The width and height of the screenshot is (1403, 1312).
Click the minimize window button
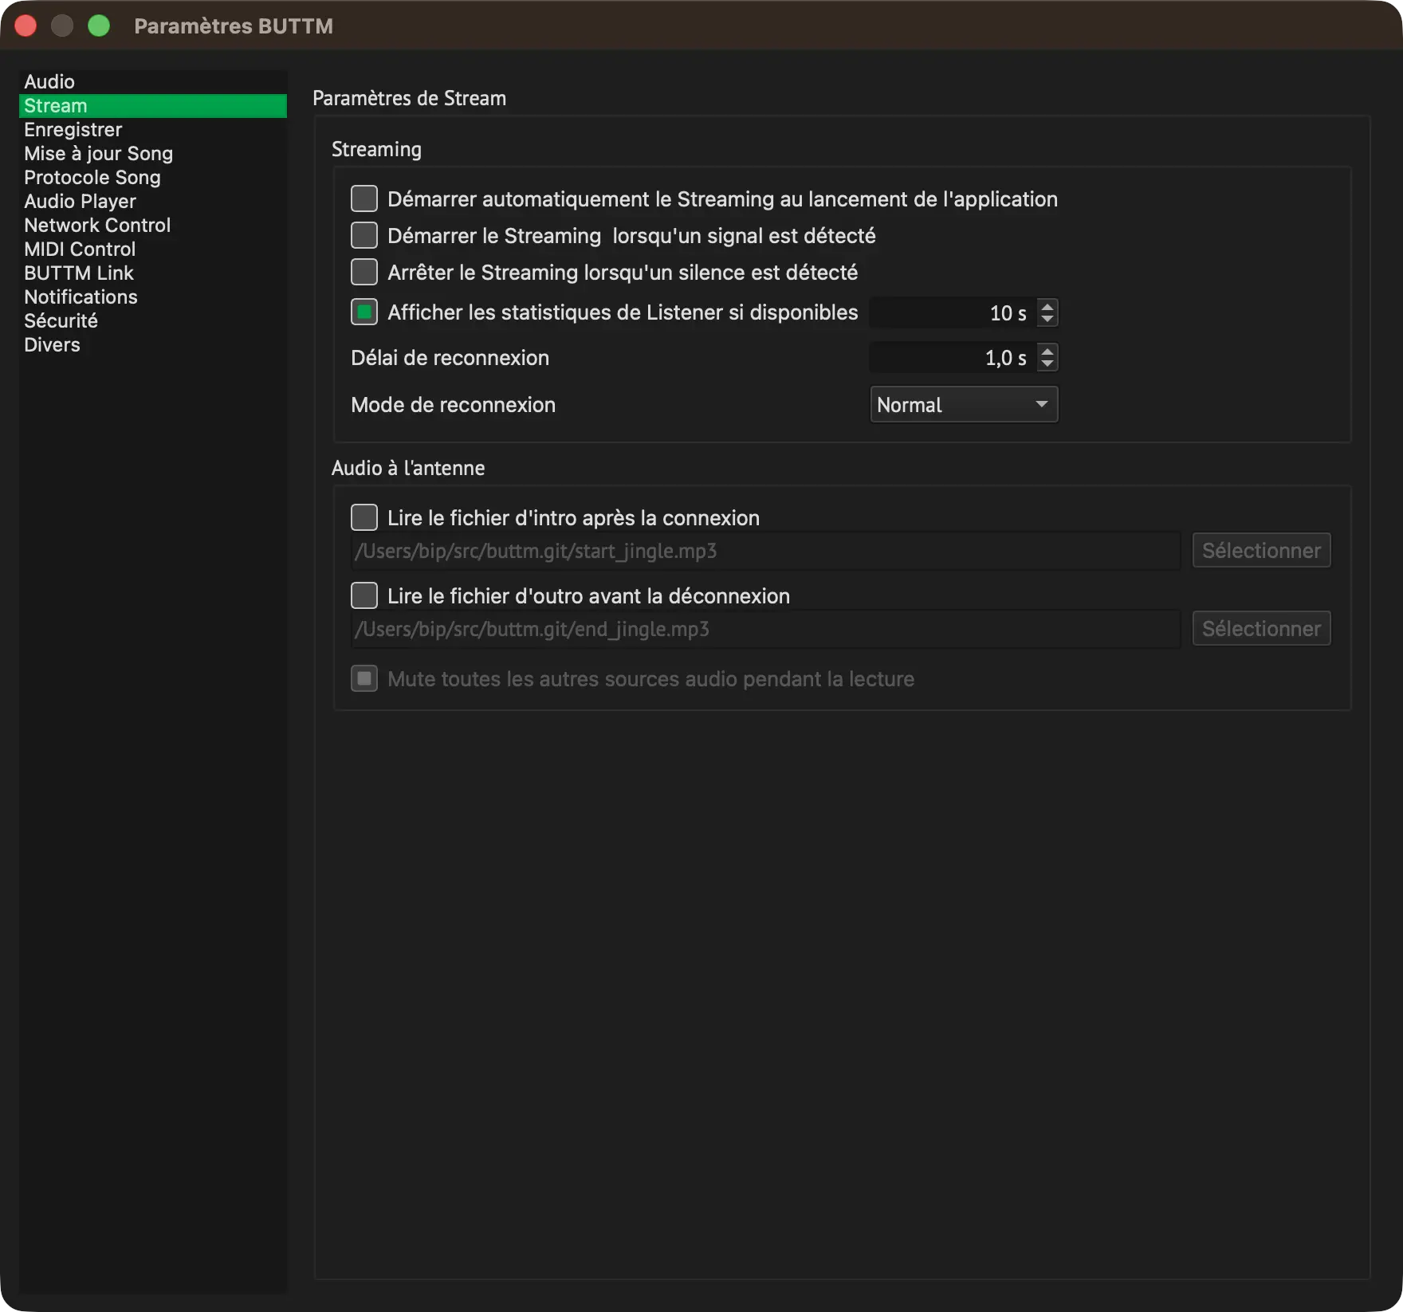(x=62, y=26)
